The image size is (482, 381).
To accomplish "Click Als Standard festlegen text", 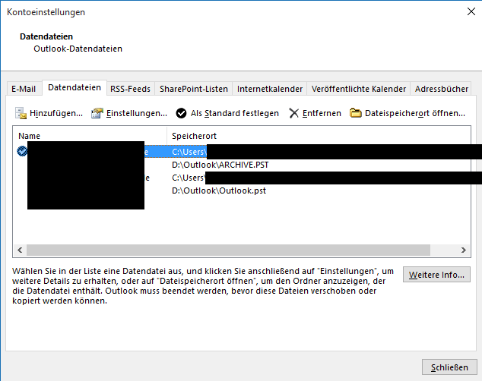I will (235, 113).
